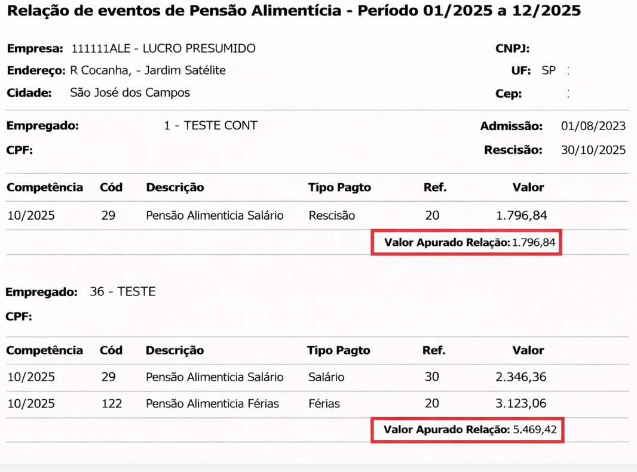
Task: Click the 'Admissão:' label
Action: click(511, 126)
